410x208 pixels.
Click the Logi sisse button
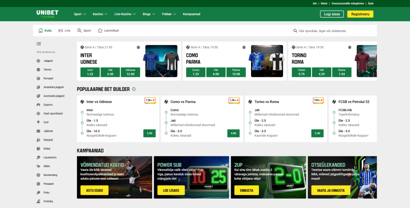pos(332,14)
